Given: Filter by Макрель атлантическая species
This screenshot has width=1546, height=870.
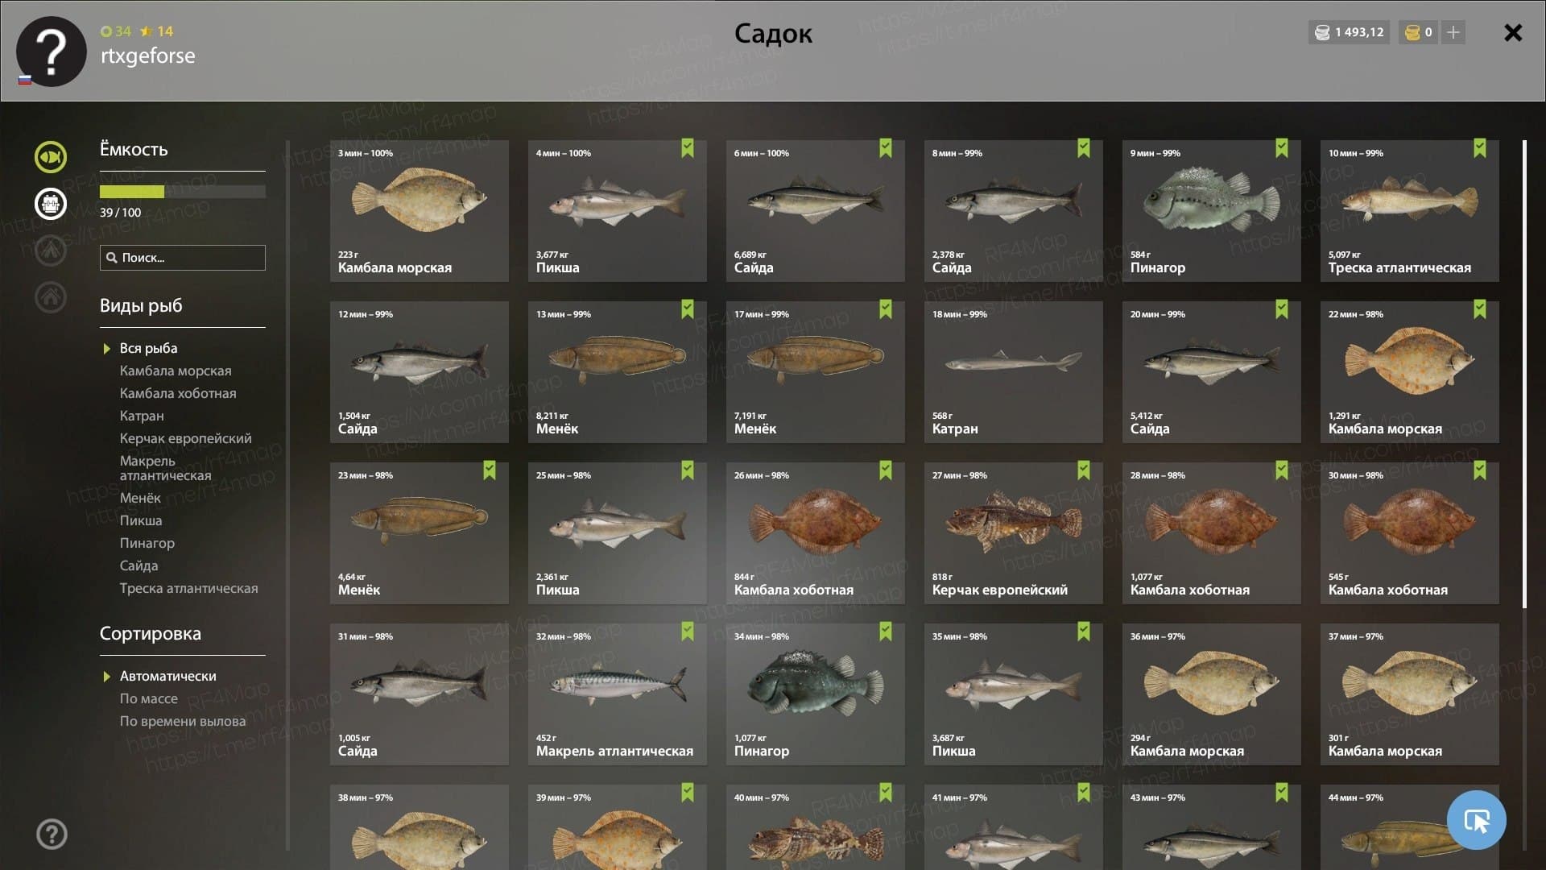Looking at the screenshot, I should coord(165,468).
